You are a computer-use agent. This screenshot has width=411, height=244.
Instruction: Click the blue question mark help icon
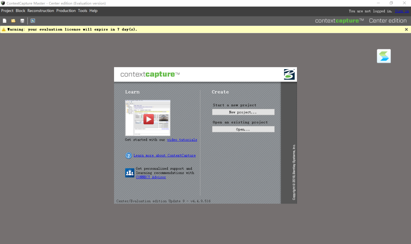128,156
